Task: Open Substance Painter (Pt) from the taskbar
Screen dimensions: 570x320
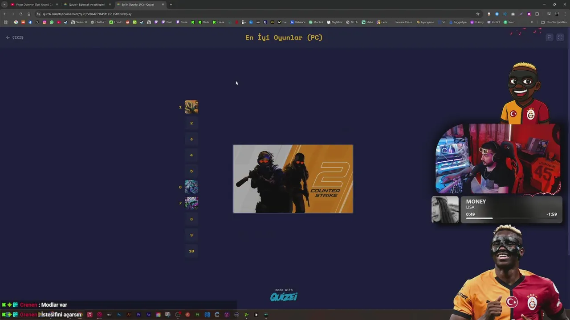Action: [197, 315]
